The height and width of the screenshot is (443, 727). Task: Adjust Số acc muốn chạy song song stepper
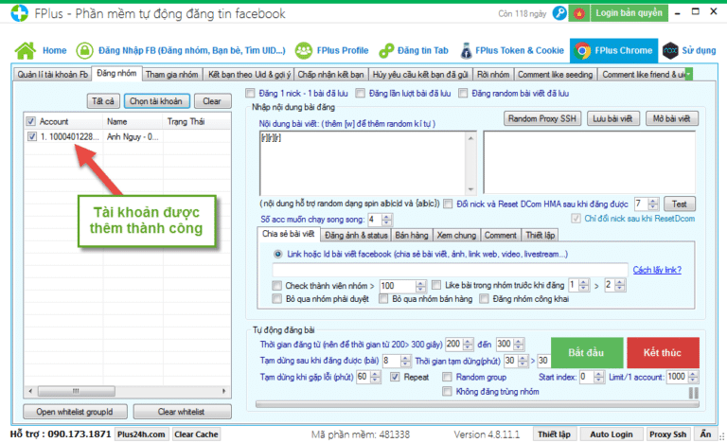click(386, 219)
